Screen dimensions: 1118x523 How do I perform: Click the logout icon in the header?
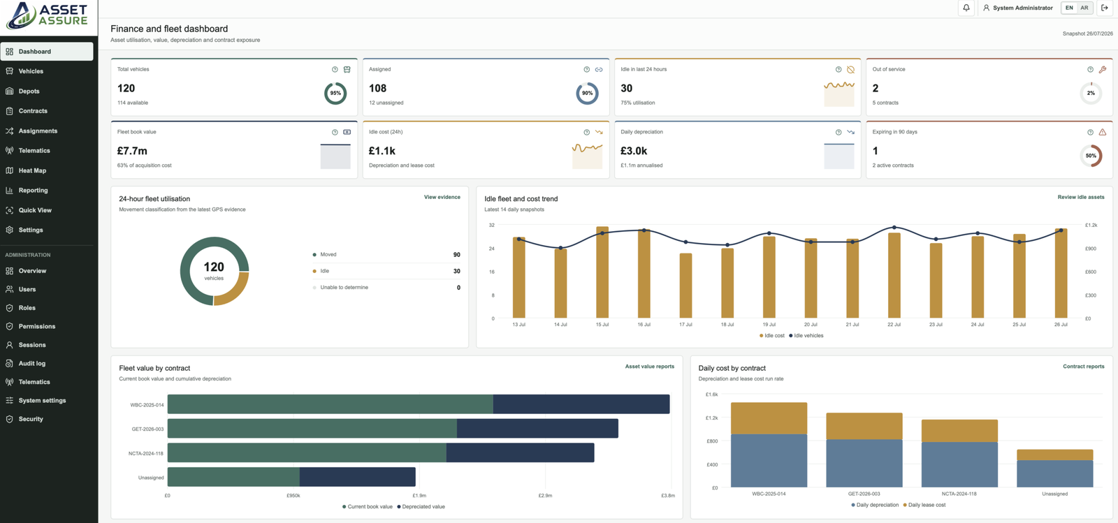pos(1105,8)
